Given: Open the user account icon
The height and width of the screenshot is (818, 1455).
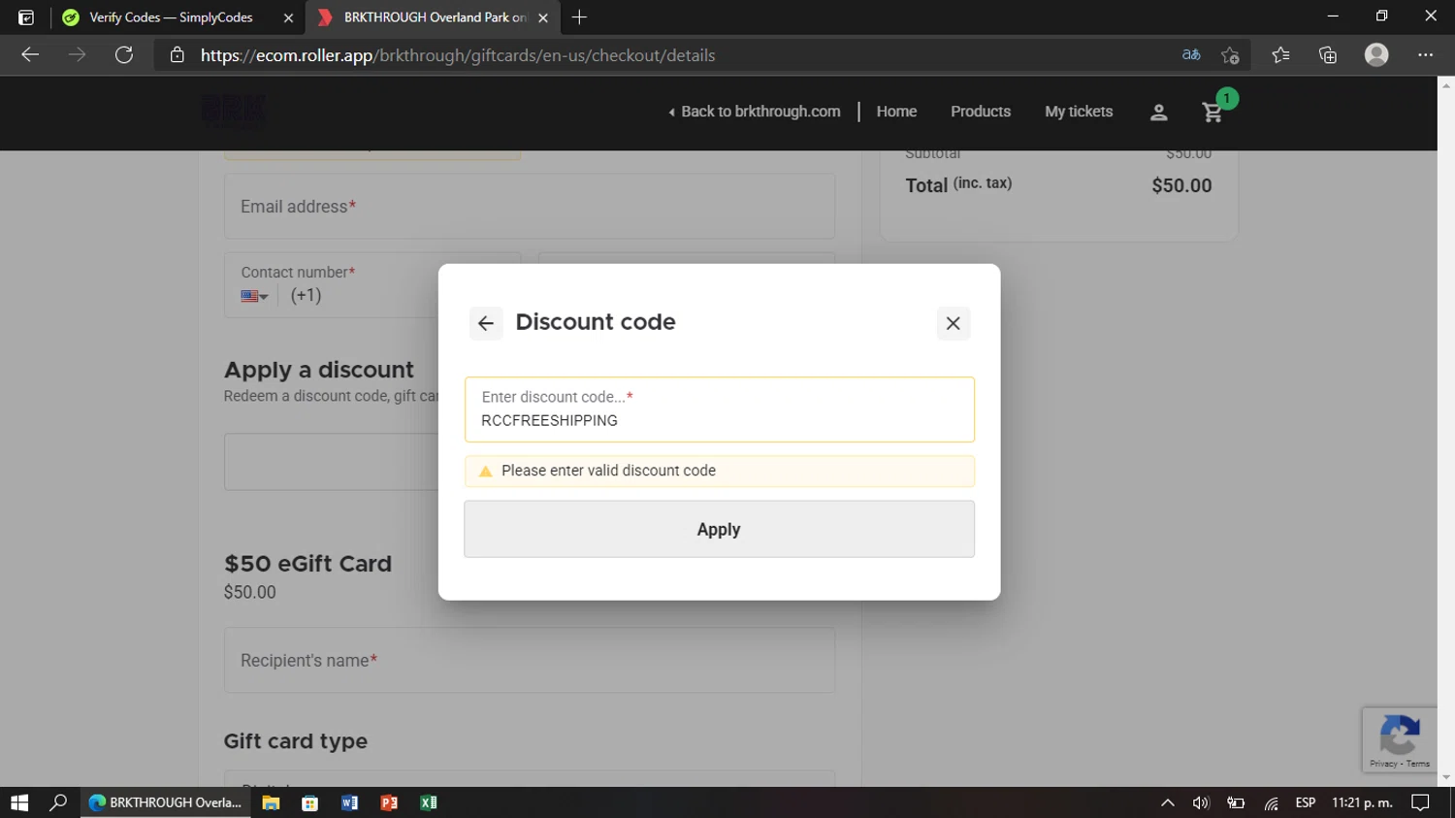Looking at the screenshot, I should pos(1158,113).
